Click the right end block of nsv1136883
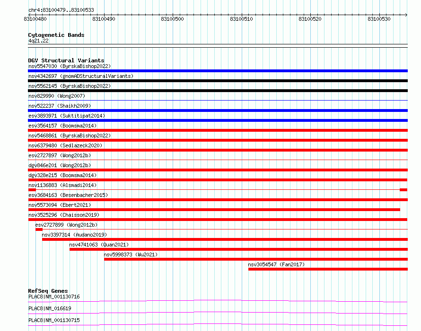This screenshot has height=331, width=421. [x=403, y=190]
